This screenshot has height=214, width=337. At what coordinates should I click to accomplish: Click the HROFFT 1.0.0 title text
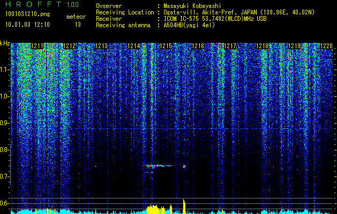click(x=42, y=4)
